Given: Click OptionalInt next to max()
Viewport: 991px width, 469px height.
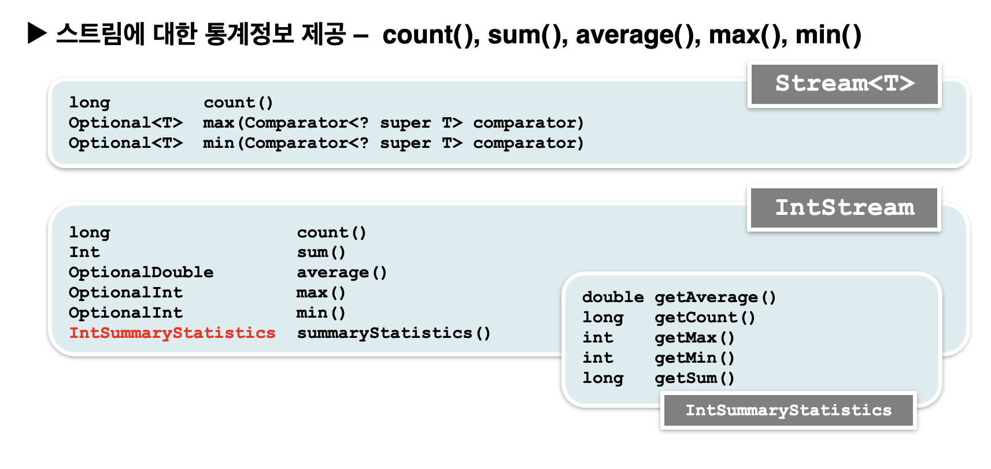Looking at the screenshot, I should [125, 293].
